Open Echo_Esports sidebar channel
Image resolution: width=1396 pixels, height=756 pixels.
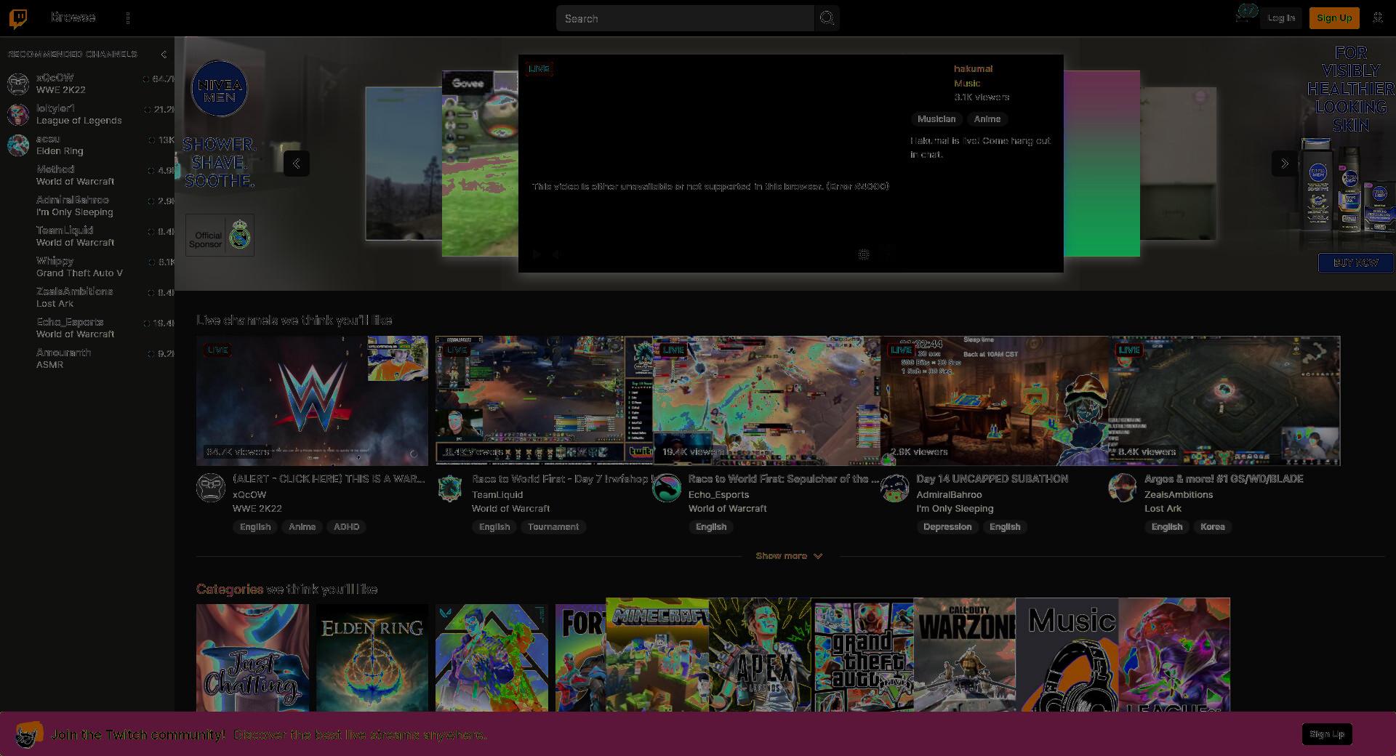87,328
